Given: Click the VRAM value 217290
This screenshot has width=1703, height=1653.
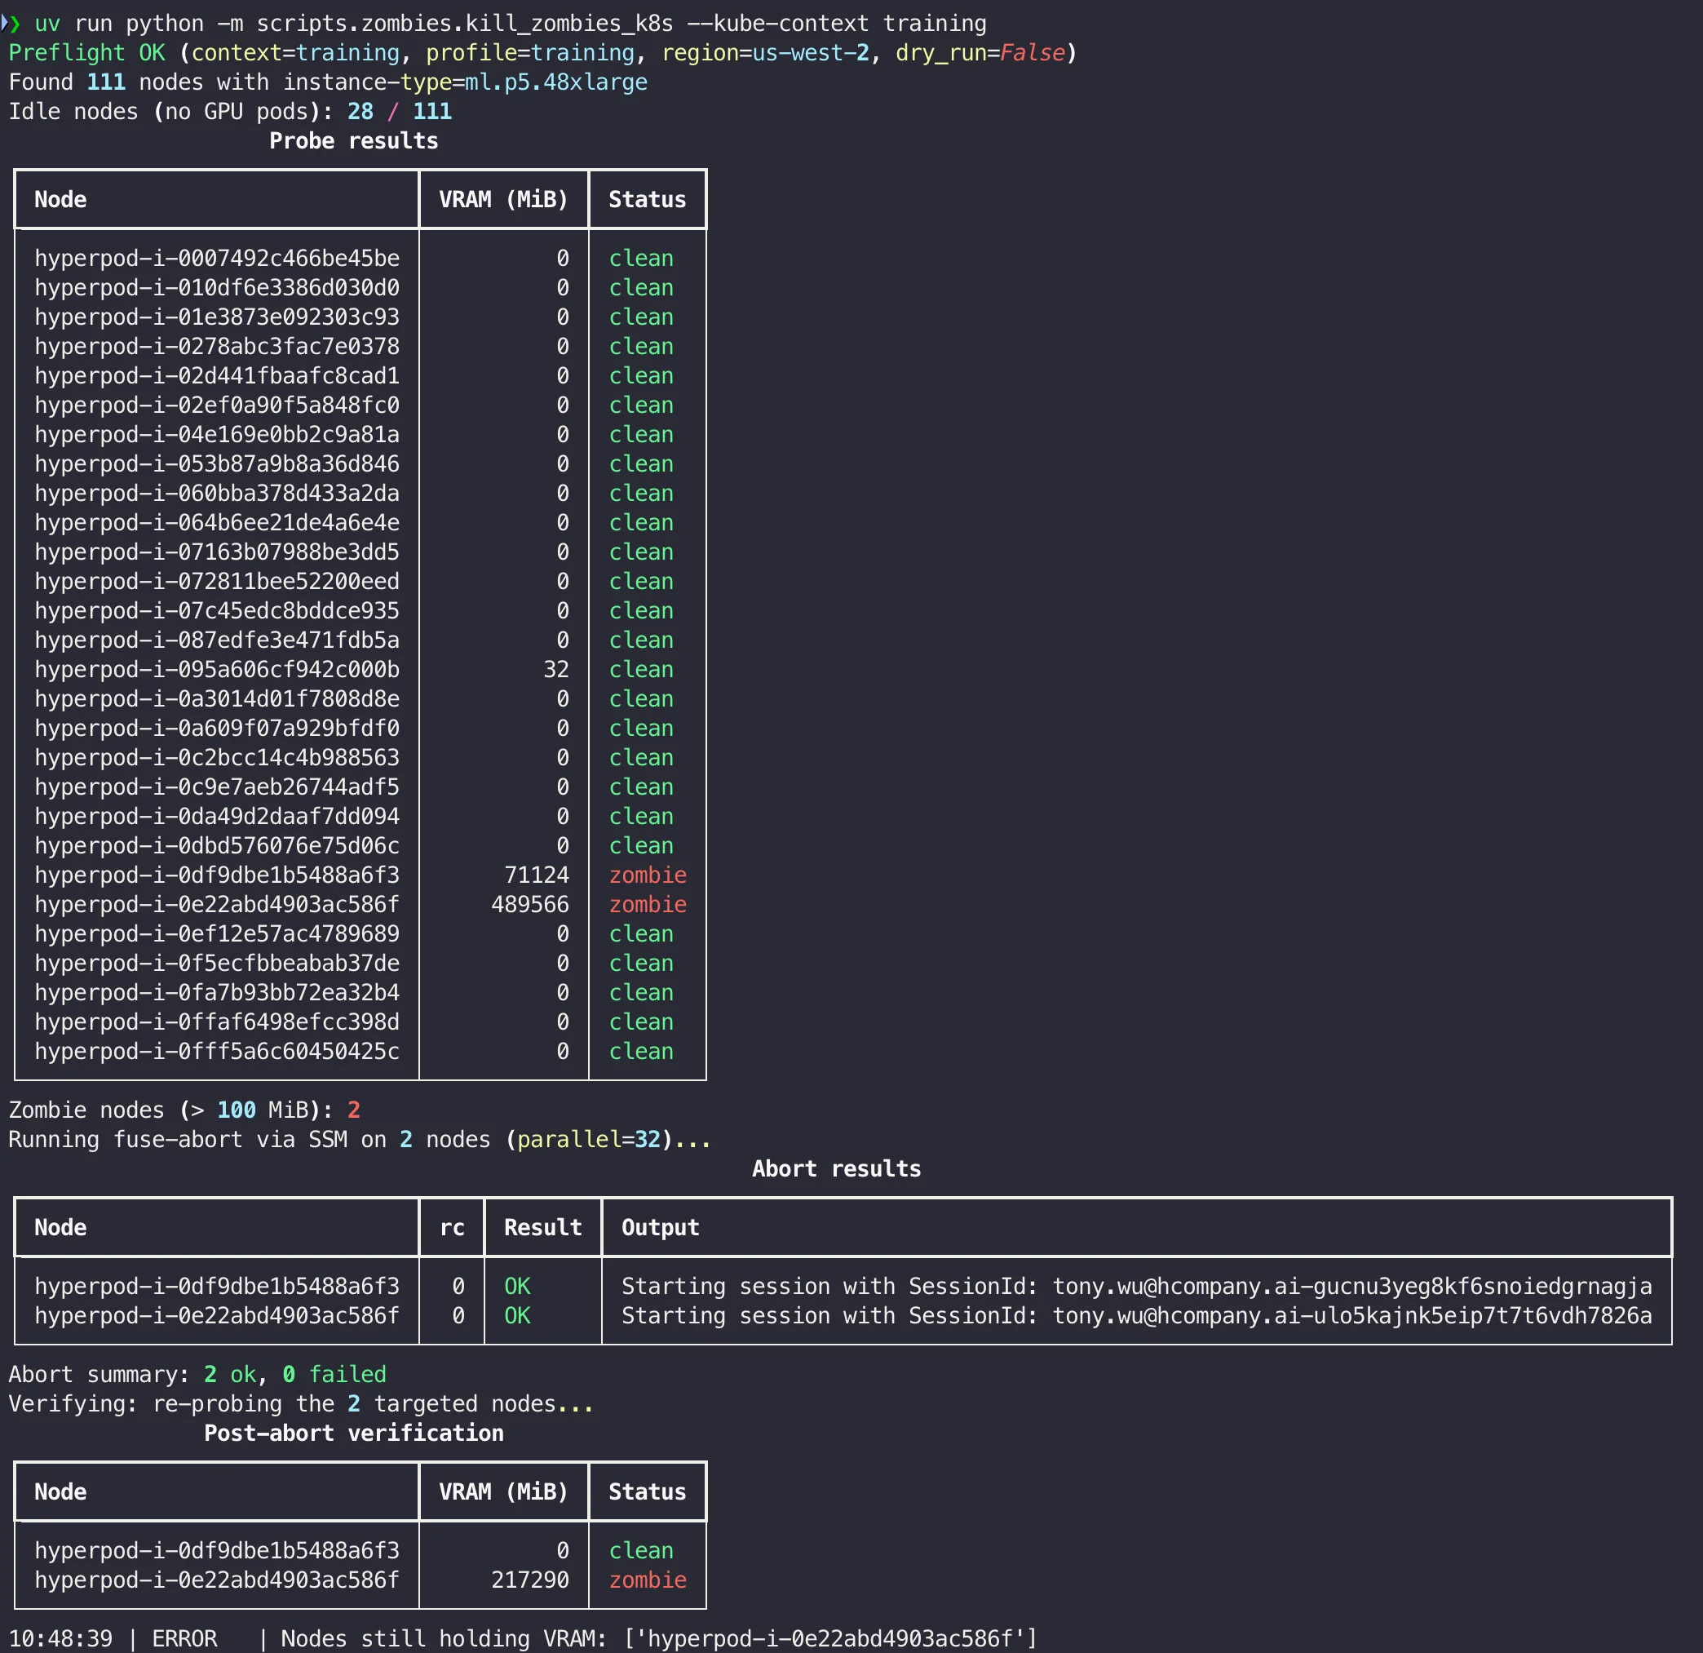Looking at the screenshot, I should coord(530,1580).
